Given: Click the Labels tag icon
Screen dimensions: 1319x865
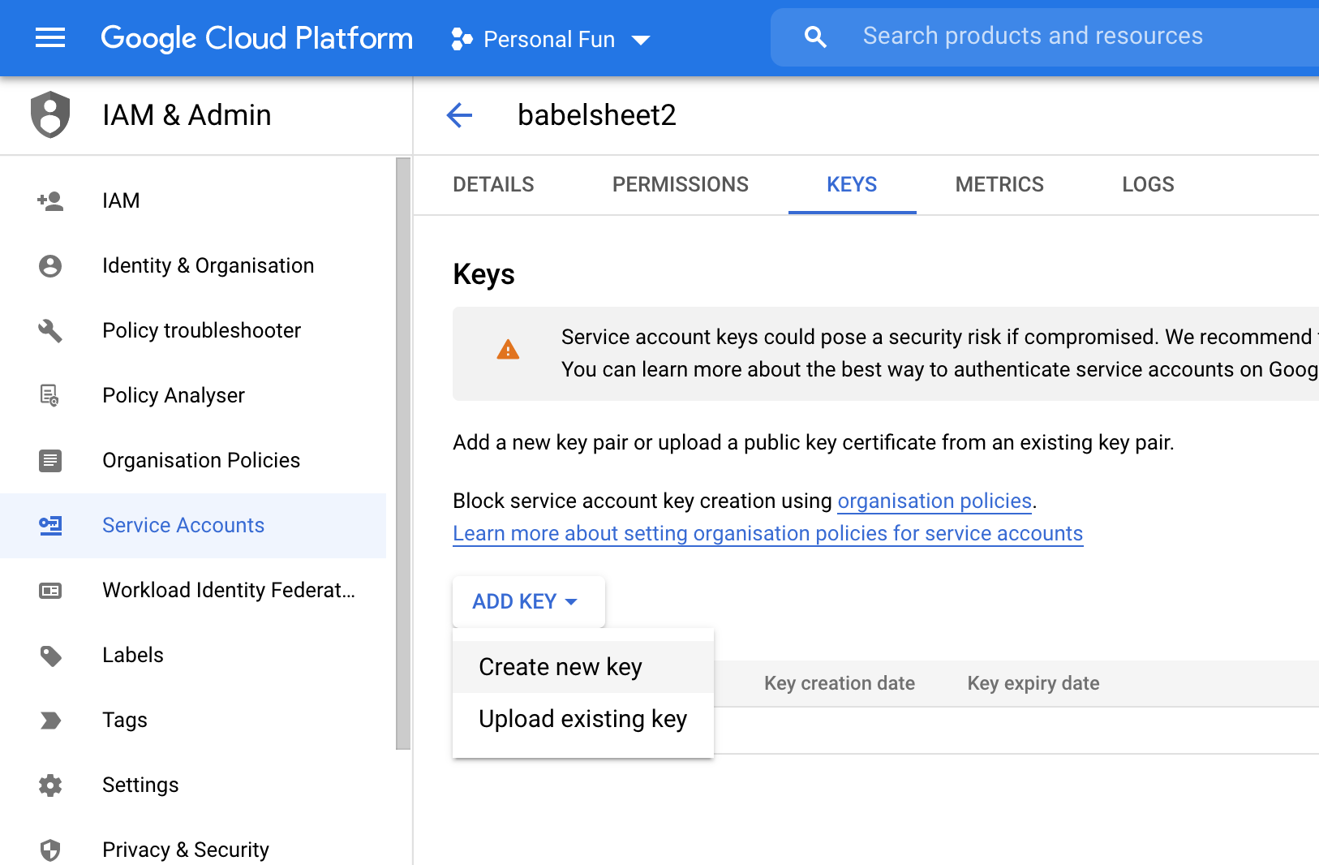Looking at the screenshot, I should (x=50, y=655).
